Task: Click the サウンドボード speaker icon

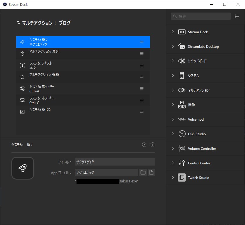Action: click(x=182, y=61)
